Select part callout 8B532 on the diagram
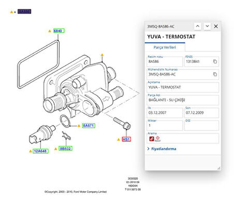The image size is (234, 201). tap(65, 149)
